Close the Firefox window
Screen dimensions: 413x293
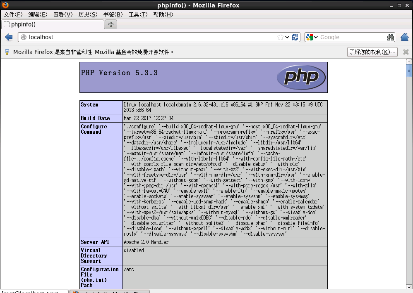point(407,5)
